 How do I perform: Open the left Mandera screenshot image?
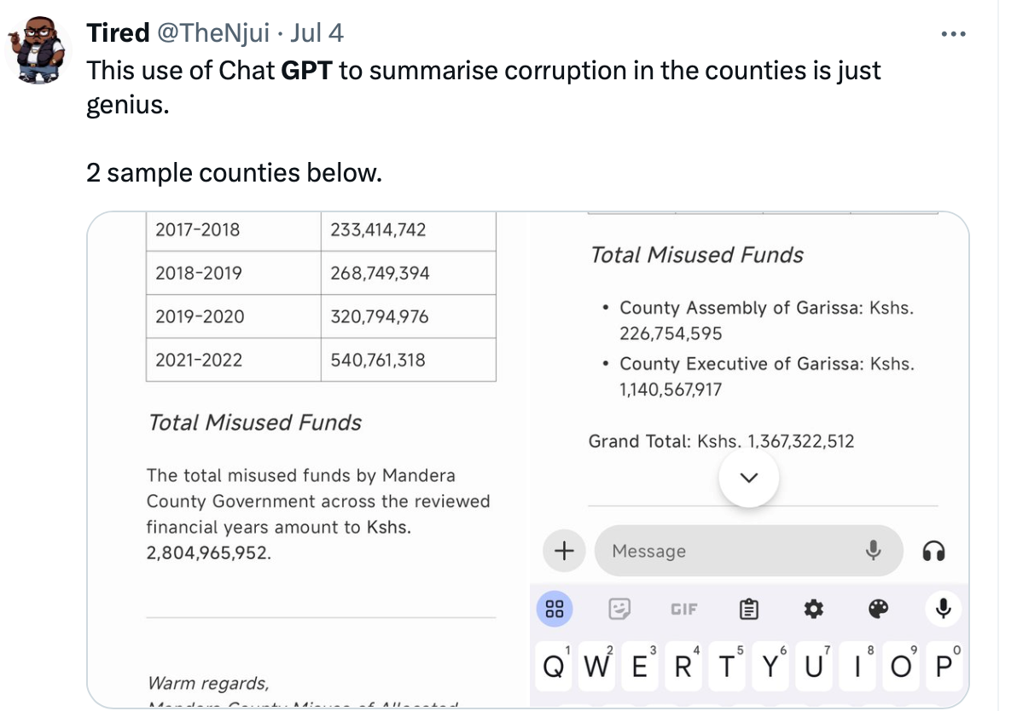click(x=309, y=460)
